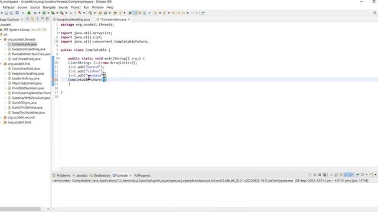The height and width of the screenshot is (212, 378).
Task: Toggle Pin Console button
Action: point(357,175)
